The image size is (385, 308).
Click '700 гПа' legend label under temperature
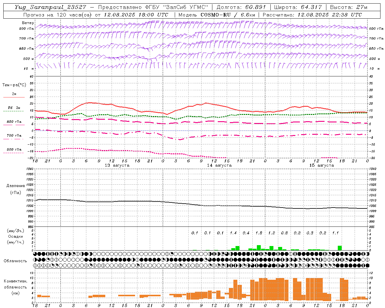[x=14, y=135]
